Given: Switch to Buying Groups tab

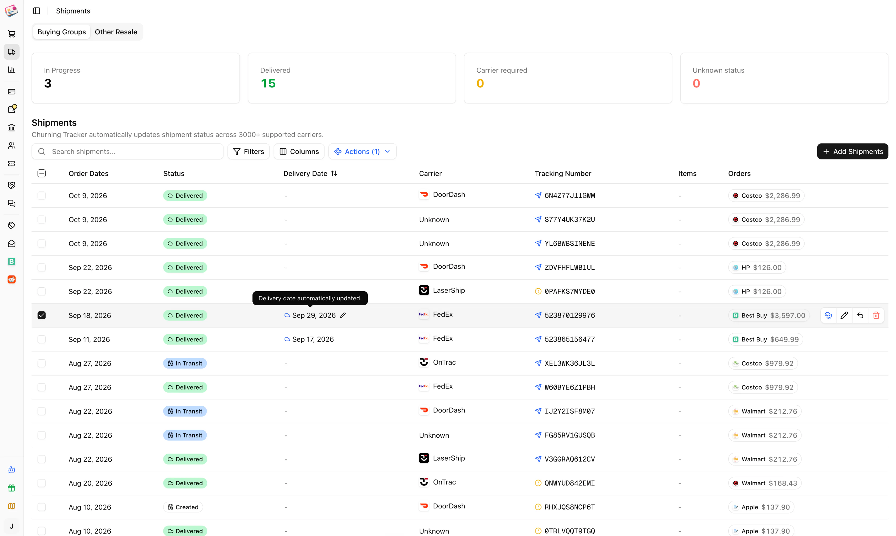Looking at the screenshot, I should coord(62,32).
